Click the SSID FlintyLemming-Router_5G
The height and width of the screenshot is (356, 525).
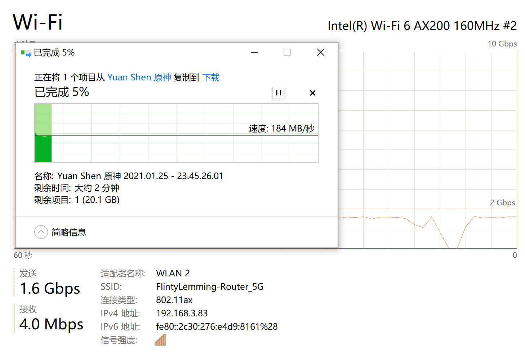pos(210,286)
